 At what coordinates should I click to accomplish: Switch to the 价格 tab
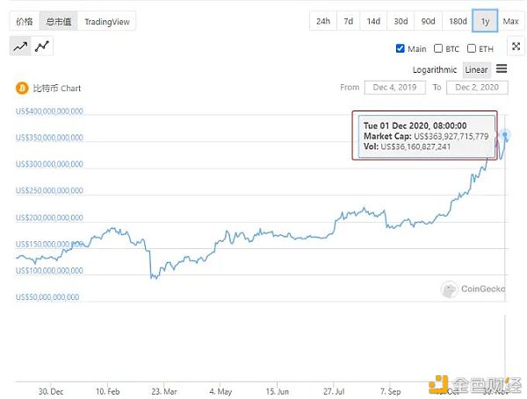pos(24,21)
